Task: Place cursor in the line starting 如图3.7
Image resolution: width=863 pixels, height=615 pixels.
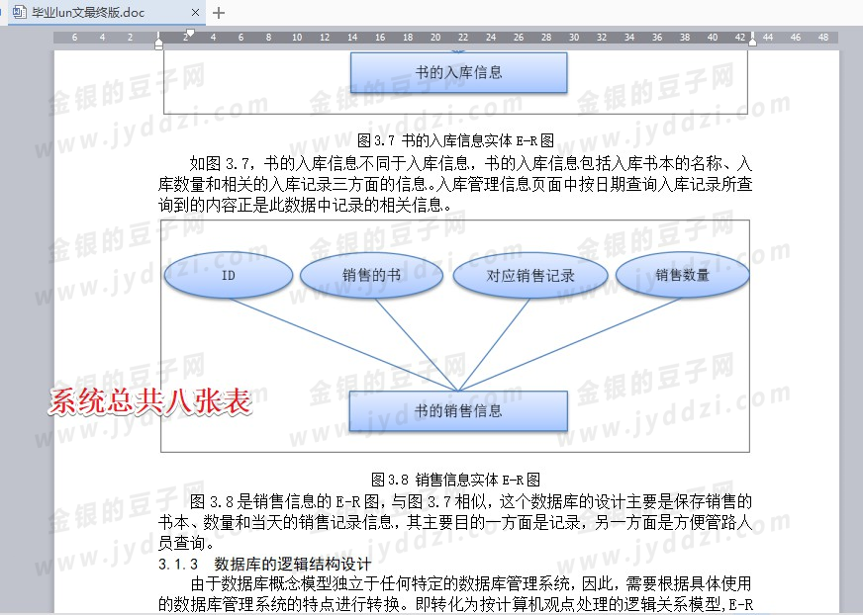Action: tap(470, 163)
